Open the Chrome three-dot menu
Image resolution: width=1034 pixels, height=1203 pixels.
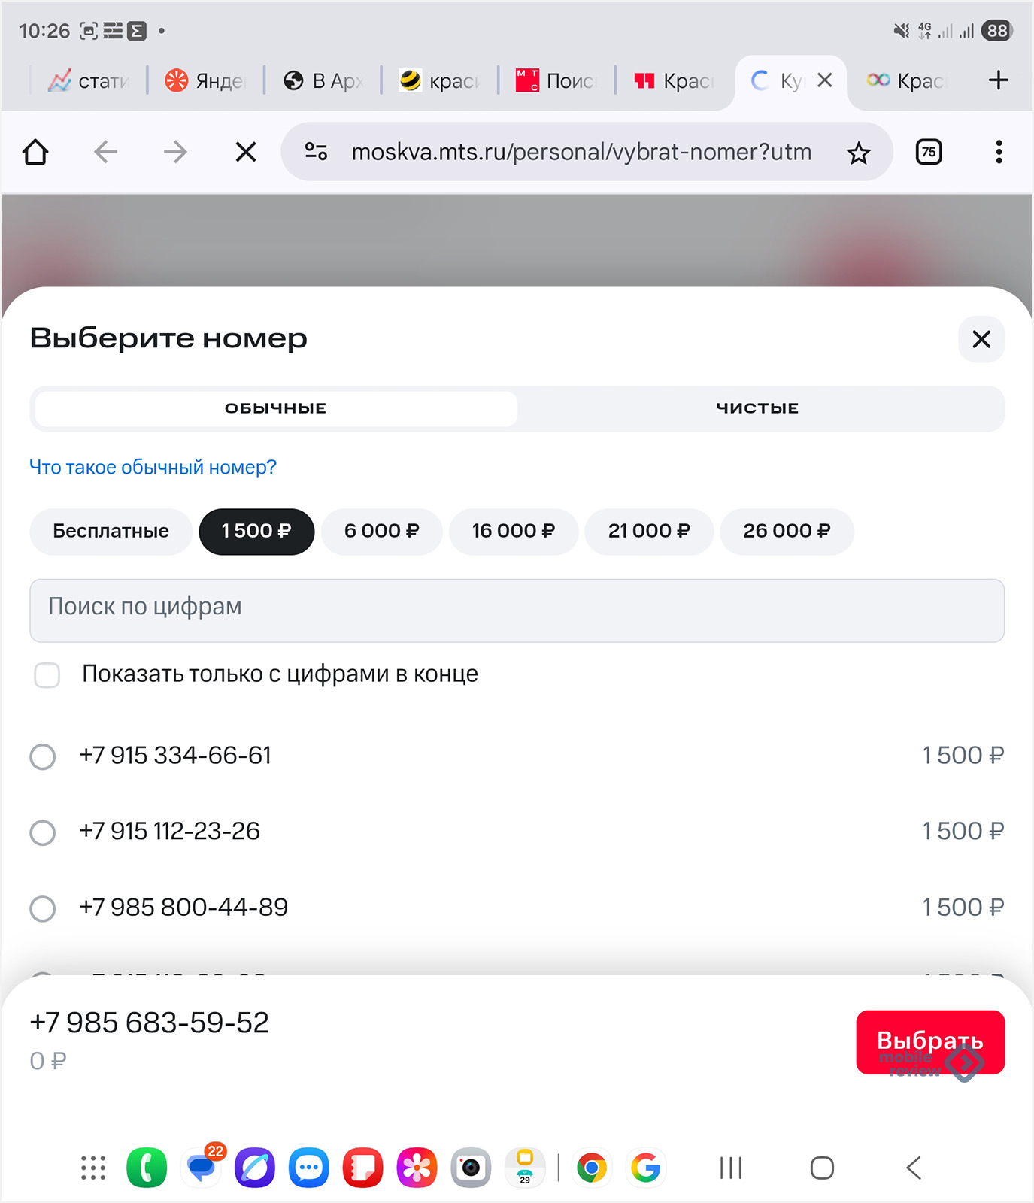click(x=998, y=153)
